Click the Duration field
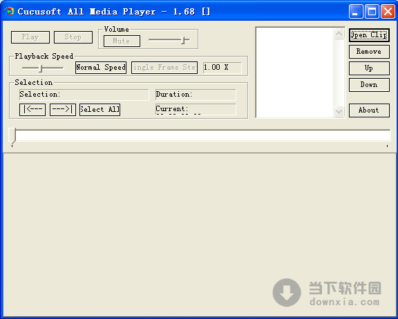398x319 pixels. [x=196, y=95]
